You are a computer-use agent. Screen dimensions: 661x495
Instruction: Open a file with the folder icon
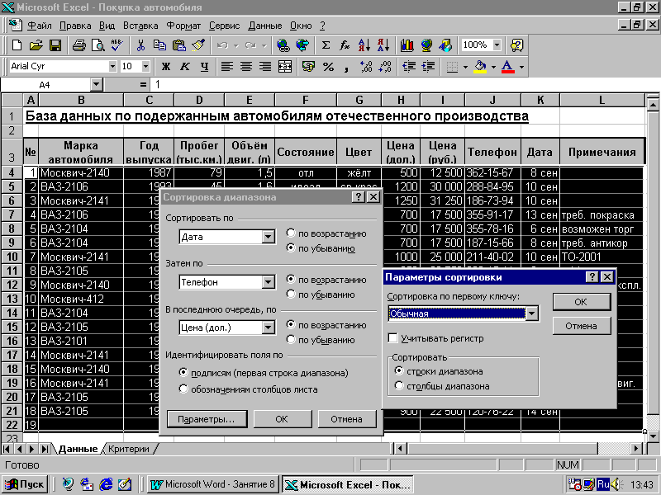point(36,45)
